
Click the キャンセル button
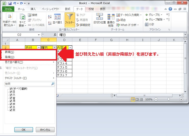[x=45, y=130]
